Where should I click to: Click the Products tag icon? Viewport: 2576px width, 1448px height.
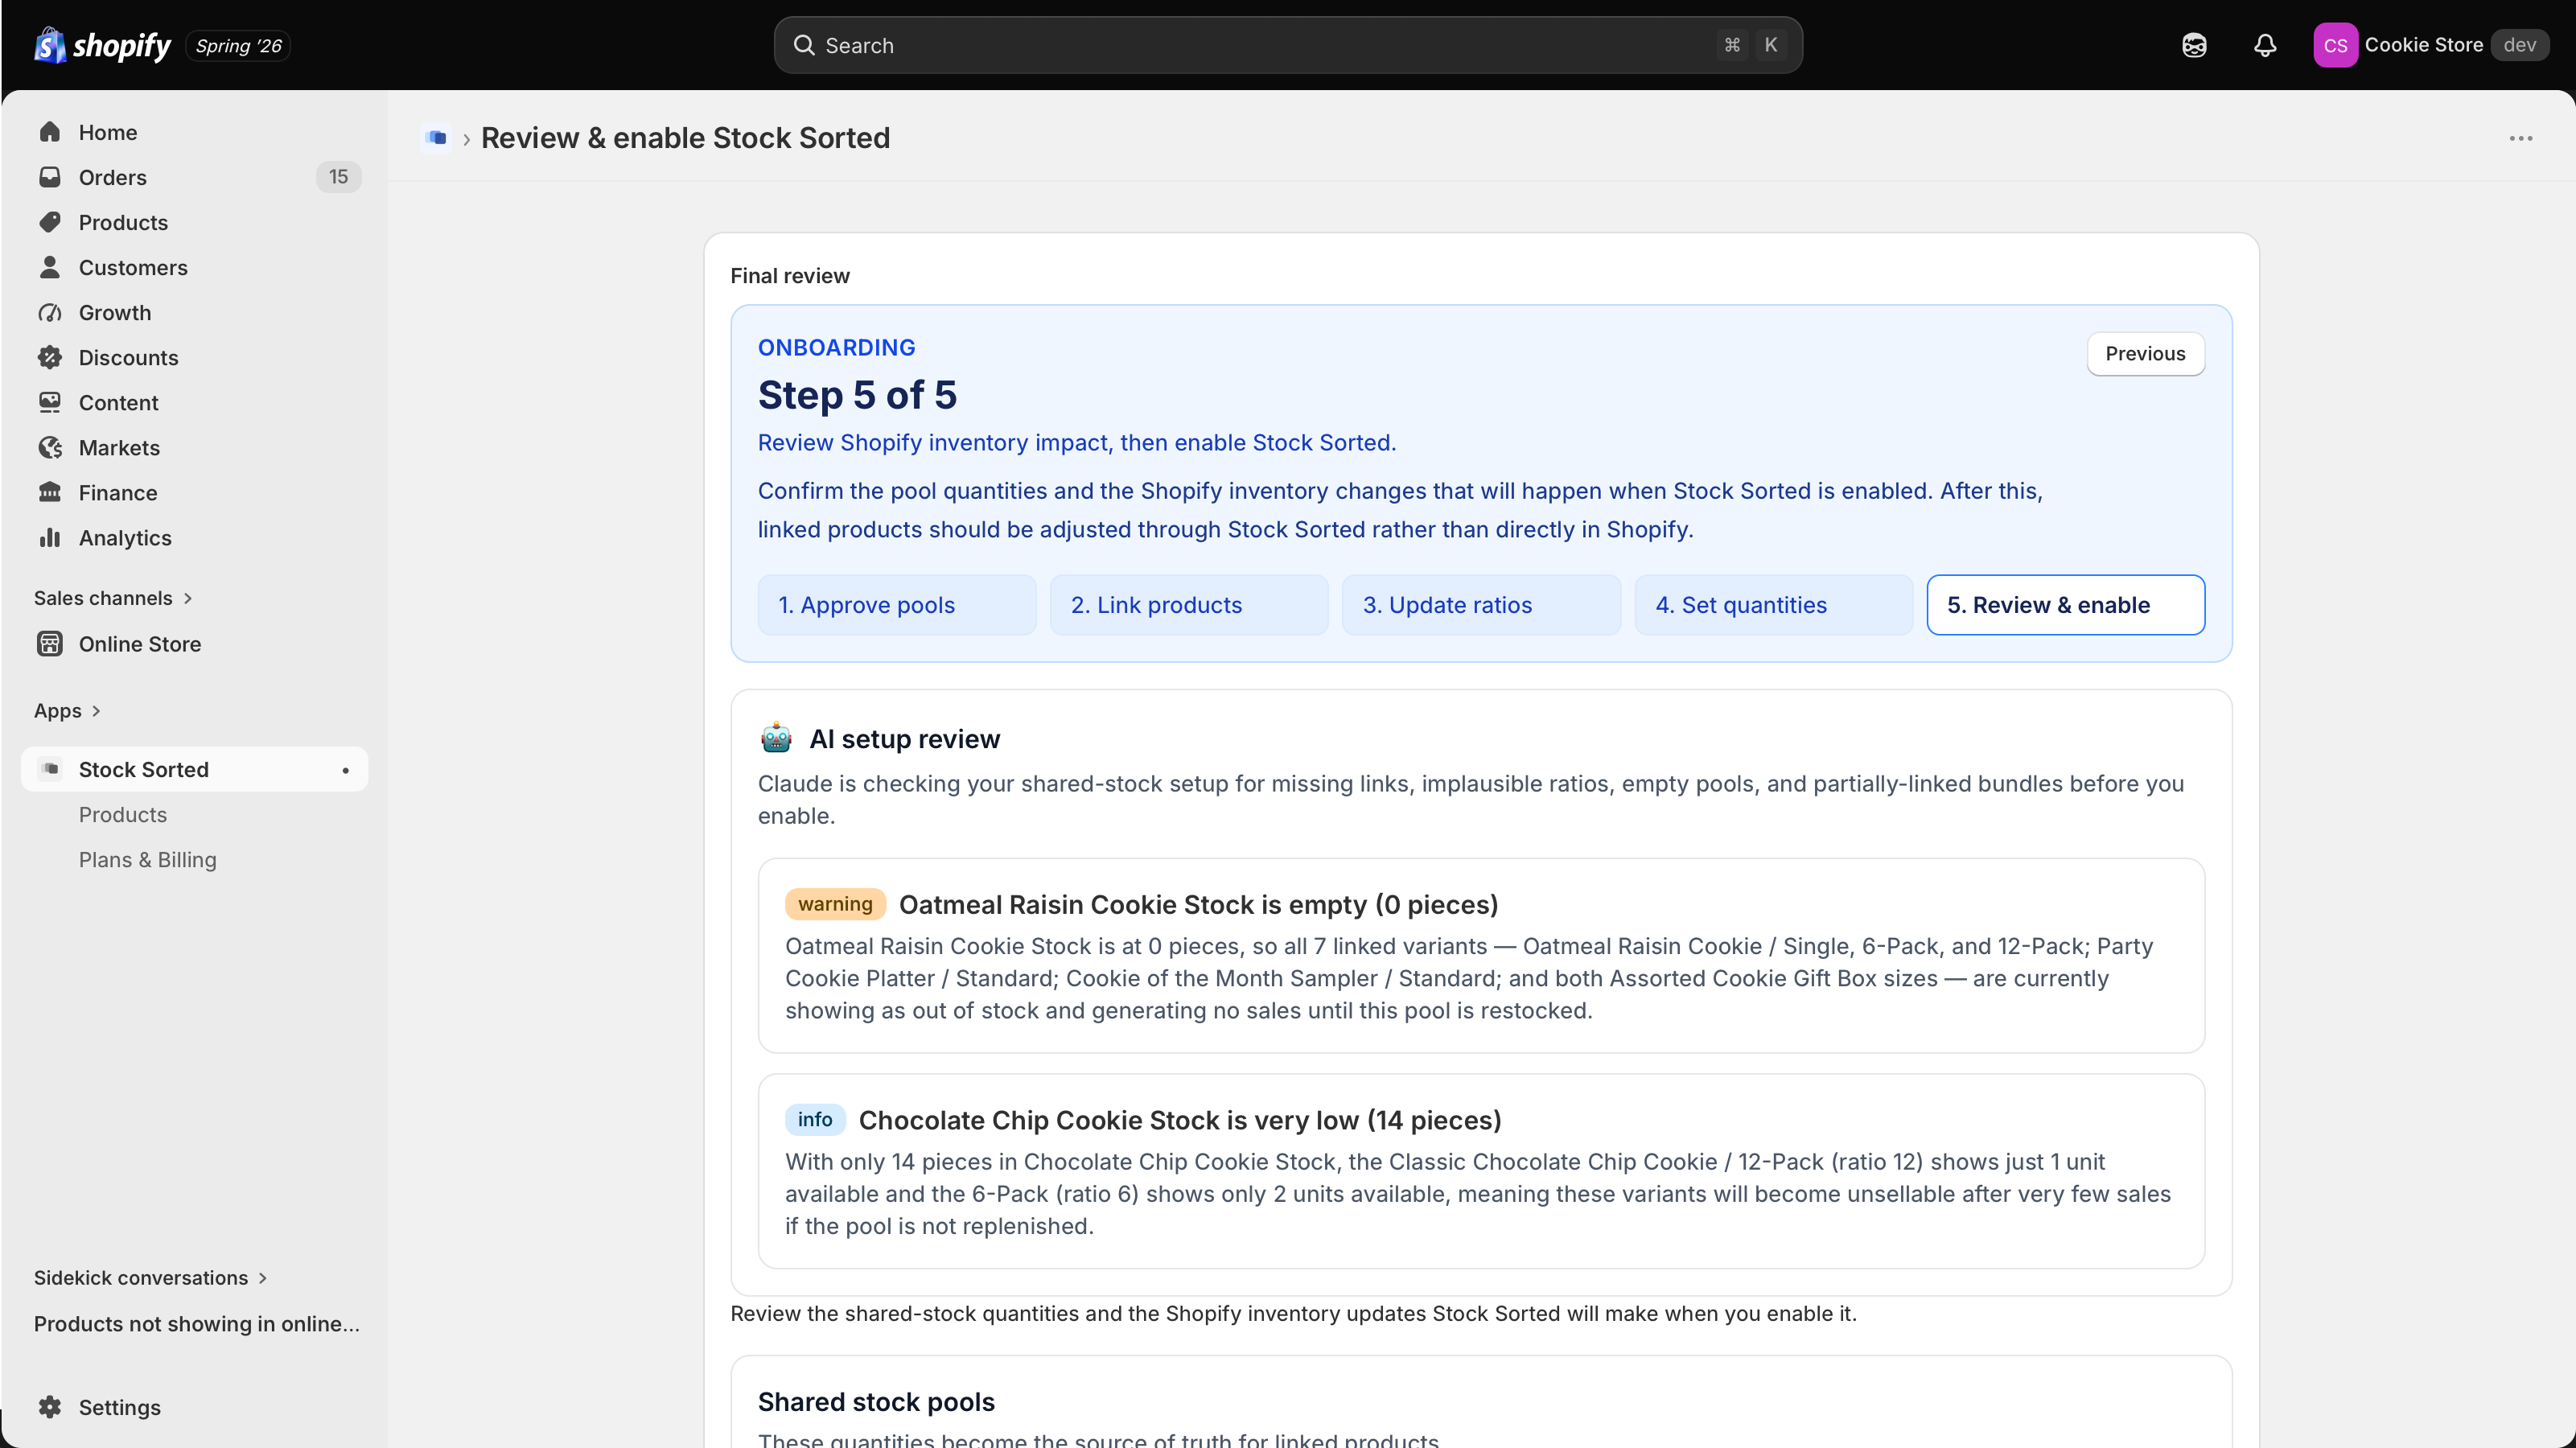(x=50, y=222)
